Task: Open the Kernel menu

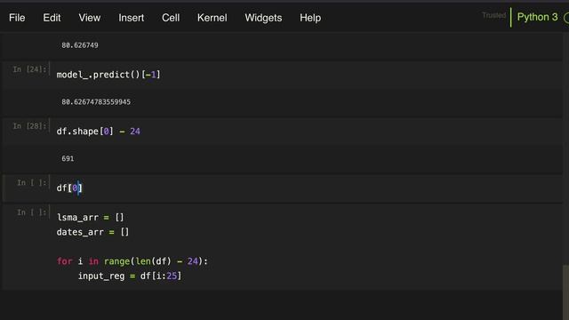Action: [x=212, y=18]
